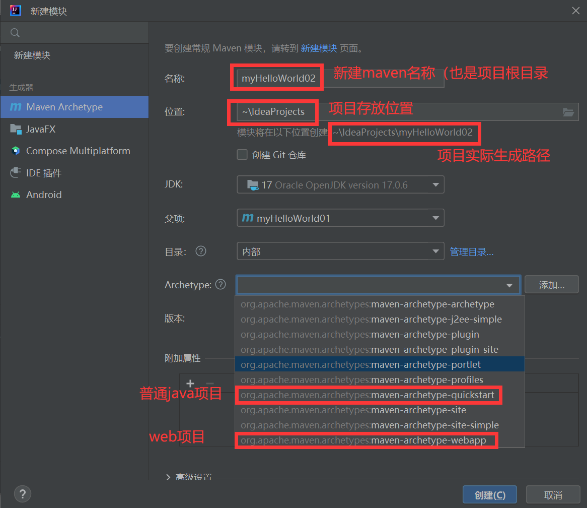The height and width of the screenshot is (508, 587).
Task: Select maven-archetype-plugin-site option
Action: (x=380, y=350)
